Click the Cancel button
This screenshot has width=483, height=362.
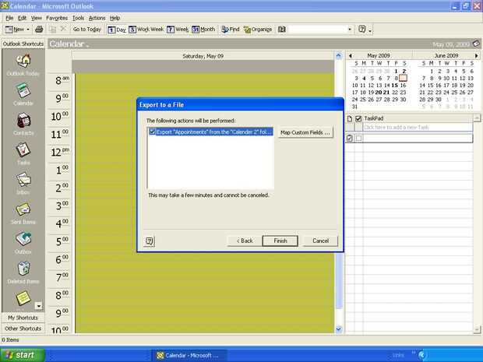click(x=320, y=241)
